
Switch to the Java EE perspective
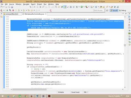pos(114,11)
